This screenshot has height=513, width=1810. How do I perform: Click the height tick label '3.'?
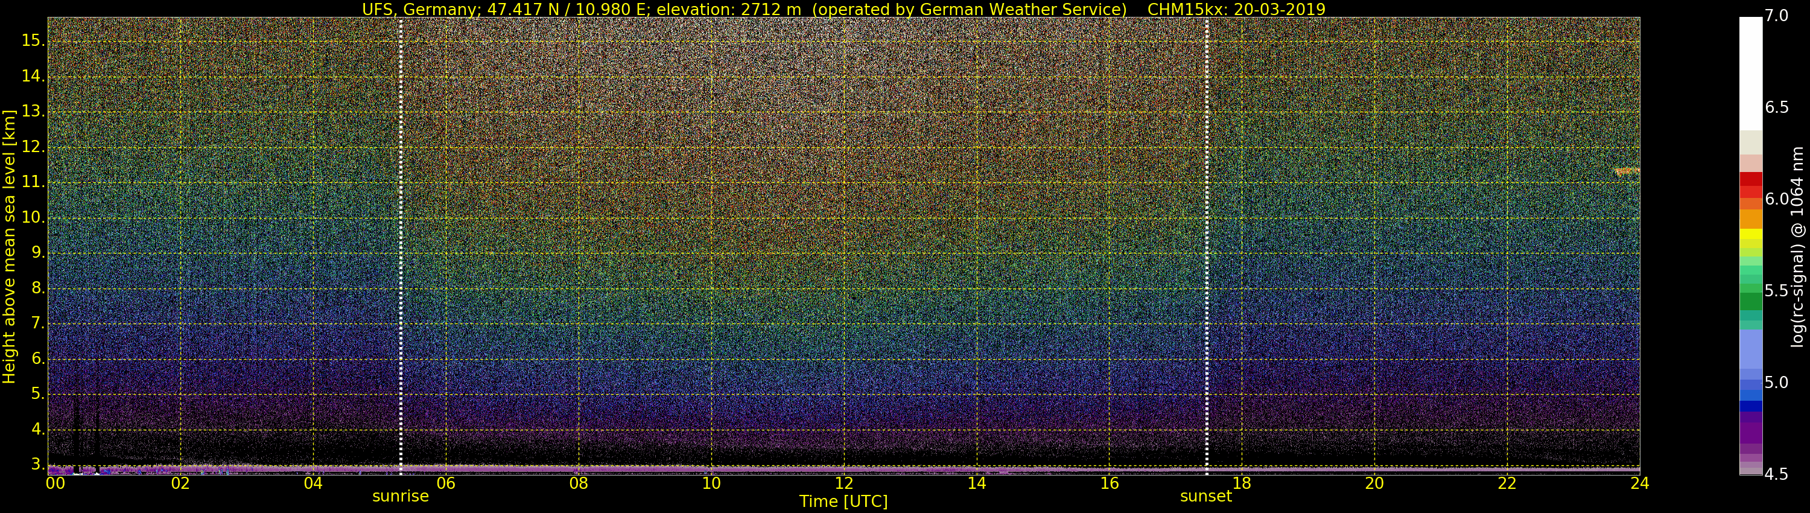tap(38, 465)
